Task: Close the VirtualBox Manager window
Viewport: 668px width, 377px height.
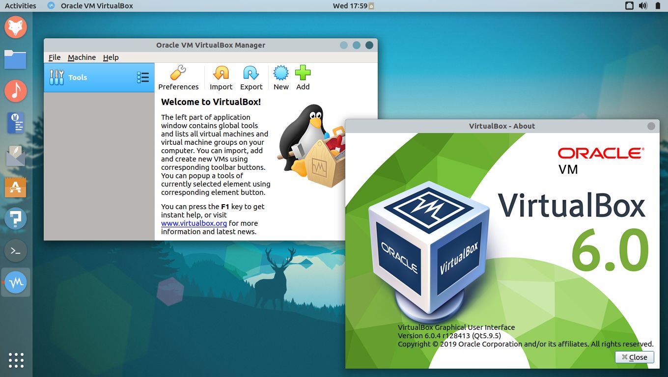Action: [x=369, y=45]
